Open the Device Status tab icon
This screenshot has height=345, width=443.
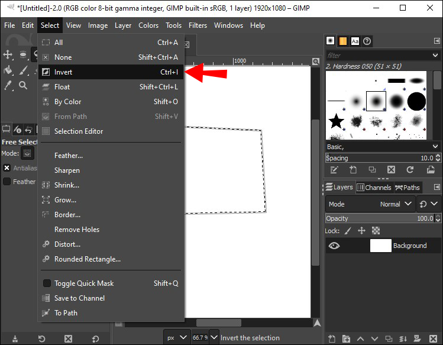click(x=18, y=130)
